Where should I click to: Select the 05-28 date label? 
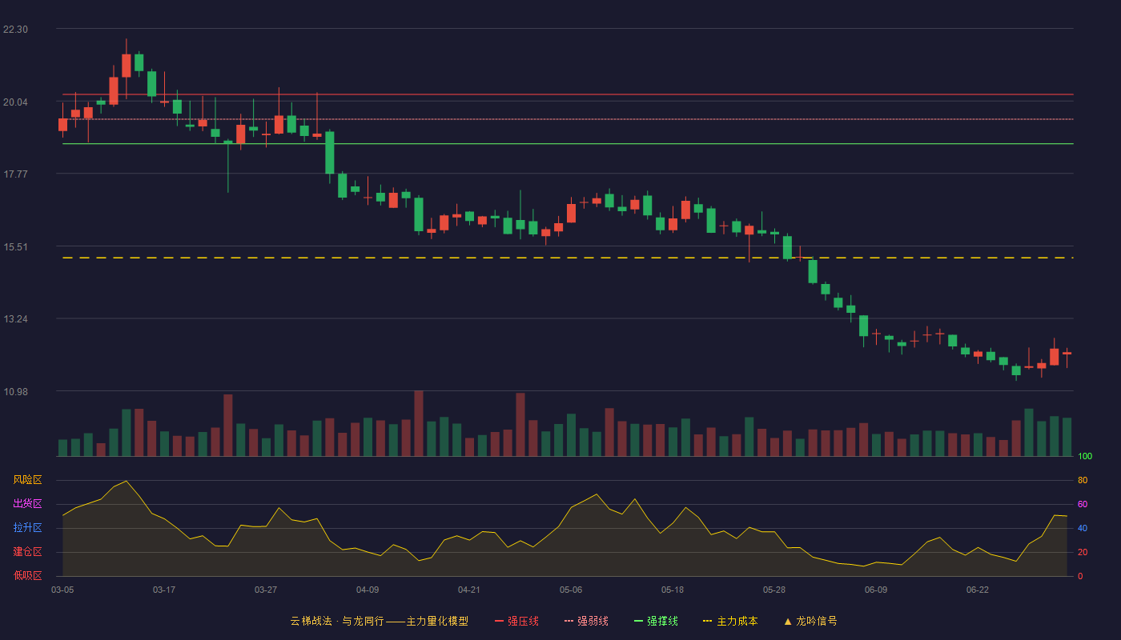774,590
